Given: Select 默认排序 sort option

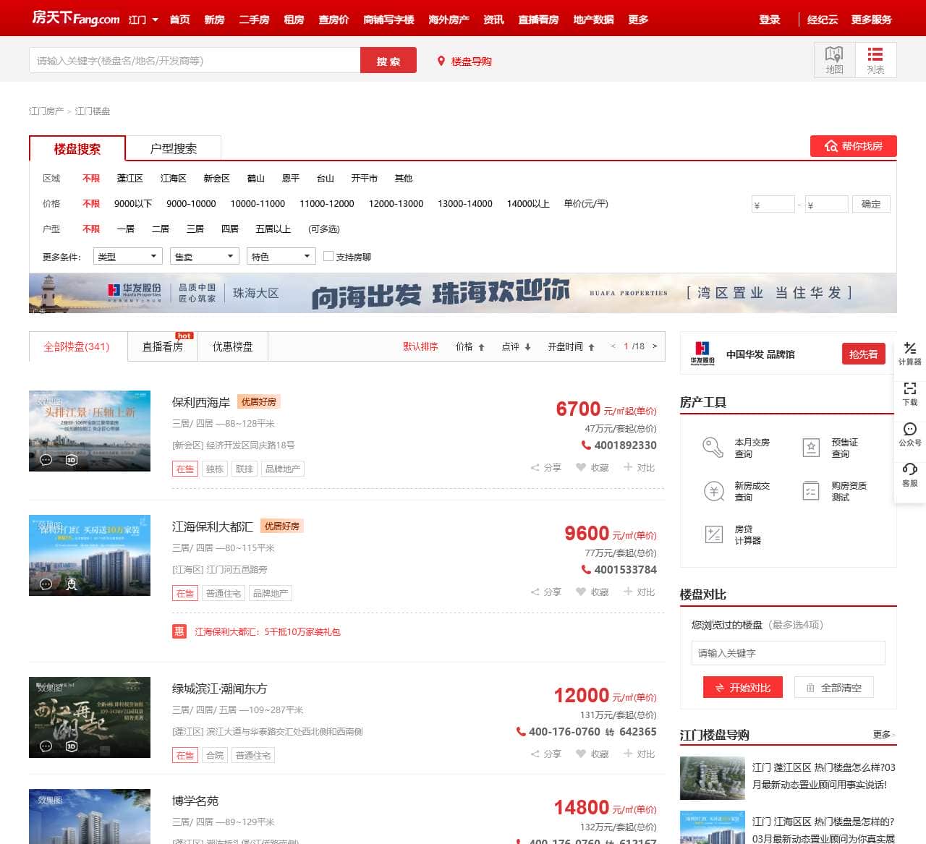Looking at the screenshot, I should coord(420,346).
